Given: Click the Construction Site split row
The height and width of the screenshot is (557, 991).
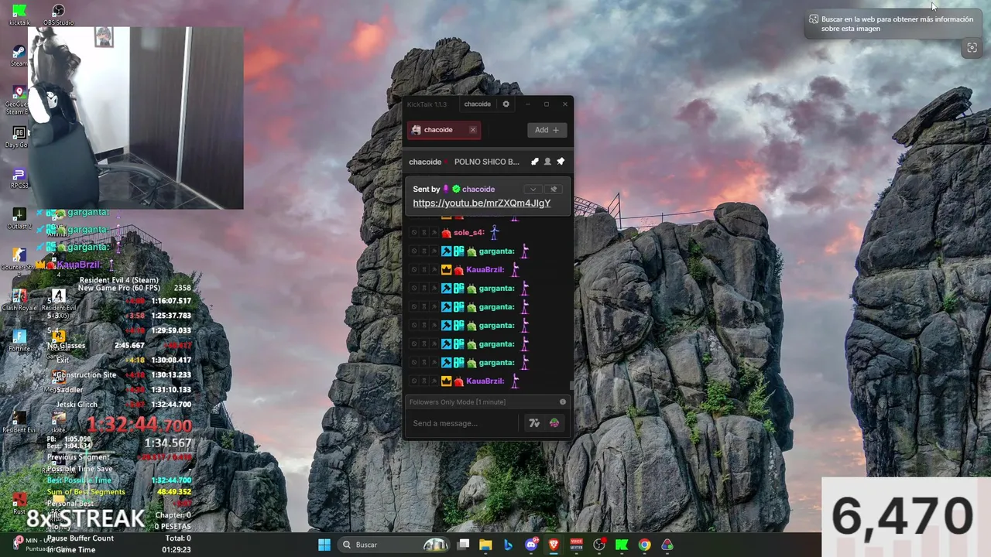Looking at the screenshot, I should tap(119, 375).
